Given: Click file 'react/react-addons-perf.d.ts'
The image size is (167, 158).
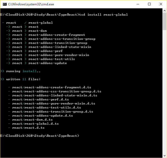Looking at the screenshot, I should [x=41, y=99].
